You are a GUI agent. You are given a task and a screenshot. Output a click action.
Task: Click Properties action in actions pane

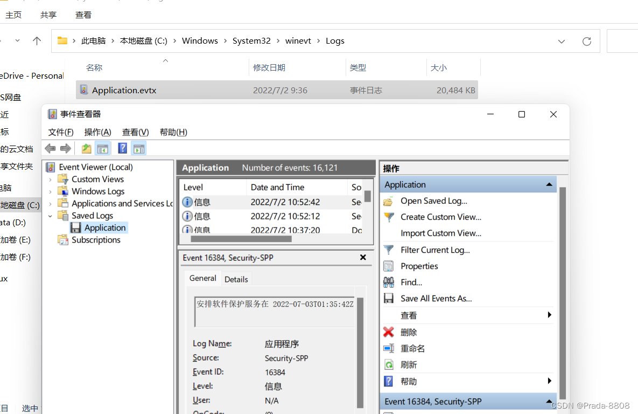(x=419, y=266)
